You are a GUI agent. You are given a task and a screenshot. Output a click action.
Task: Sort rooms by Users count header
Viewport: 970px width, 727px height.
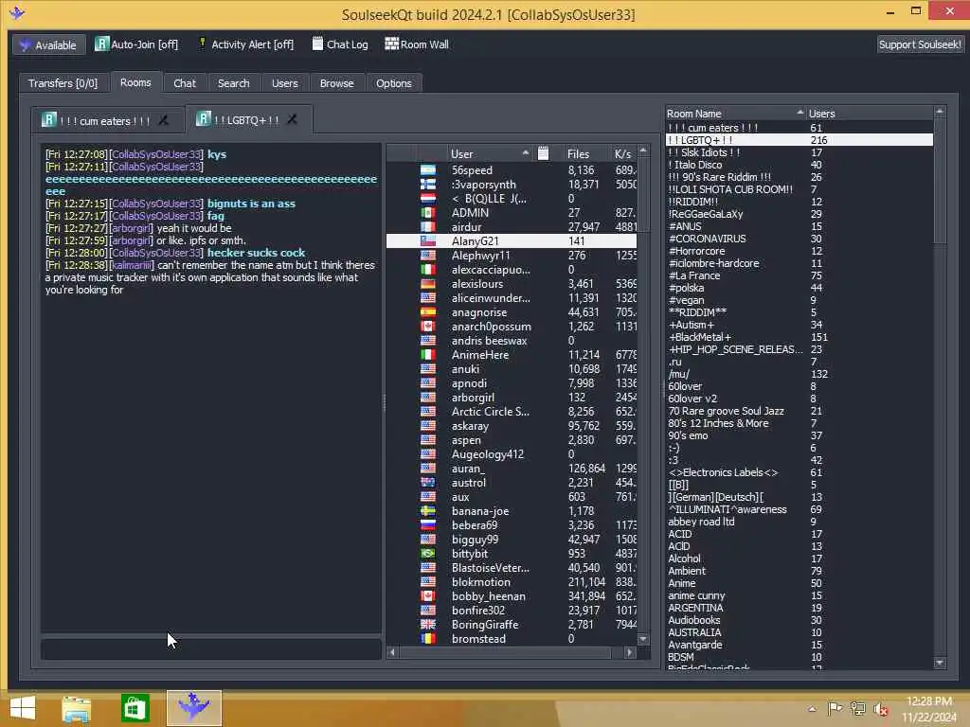tap(870, 114)
